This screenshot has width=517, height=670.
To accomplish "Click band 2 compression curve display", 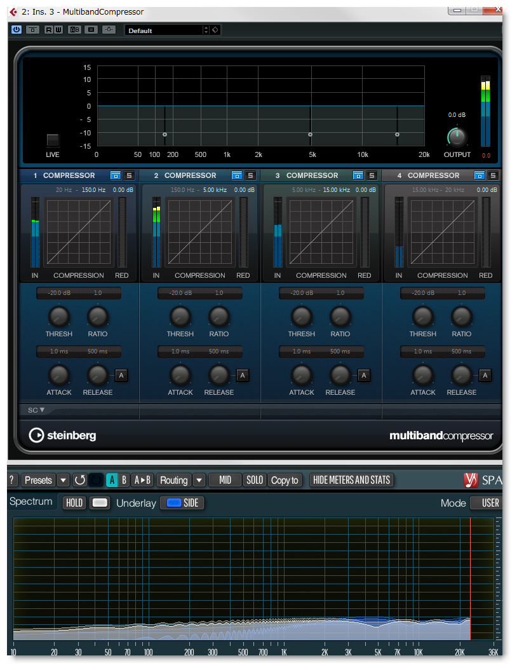I will (x=200, y=232).
